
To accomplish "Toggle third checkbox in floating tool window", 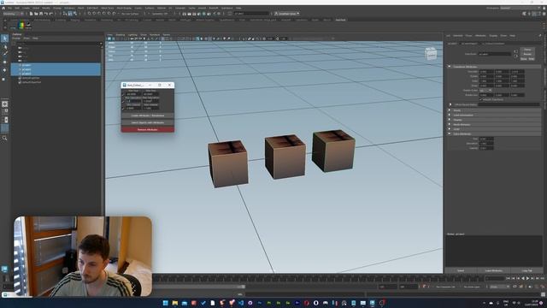I will click(123, 108).
